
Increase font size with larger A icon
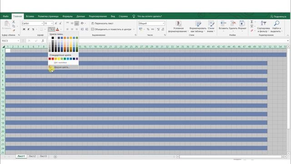pos(56,23)
